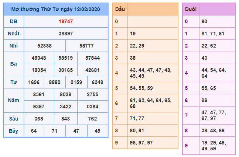Select third prize number 48048
The height and width of the screenshot is (157, 239).
39,58
